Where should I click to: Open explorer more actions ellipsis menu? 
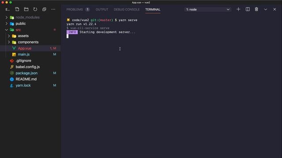(53, 9)
